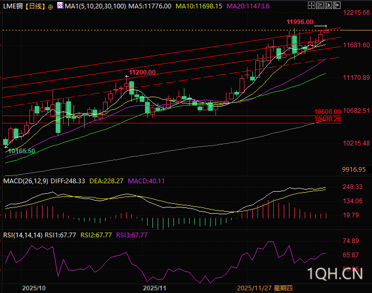Viewport: 372px width, 293px height.
Task: Click the RSI3:67.77 value
Action: [x=132, y=235]
